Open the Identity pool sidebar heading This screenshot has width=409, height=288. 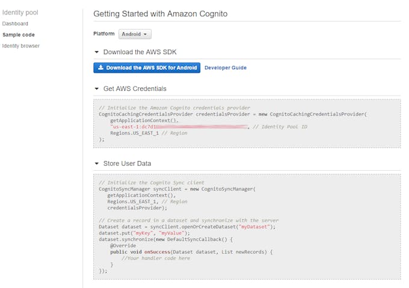[20, 13]
